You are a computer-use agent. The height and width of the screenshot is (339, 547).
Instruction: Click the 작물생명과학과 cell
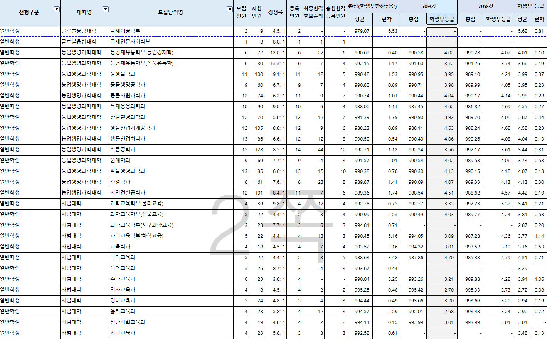(x=171, y=171)
